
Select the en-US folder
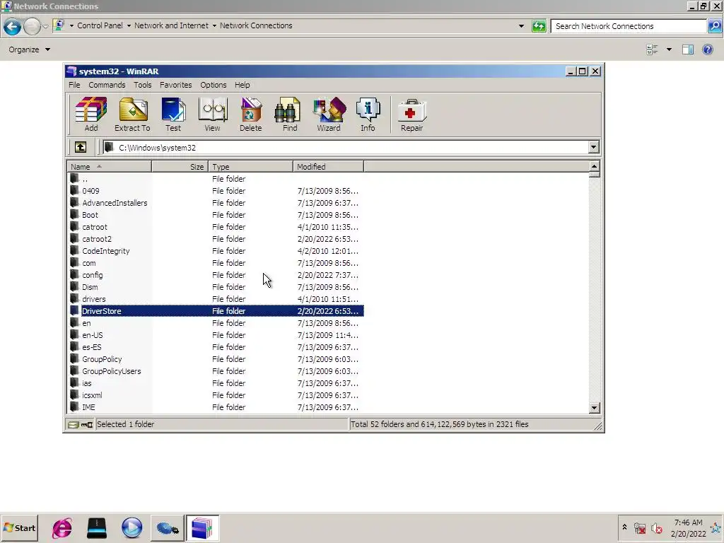pyautogui.click(x=216, y=334)
